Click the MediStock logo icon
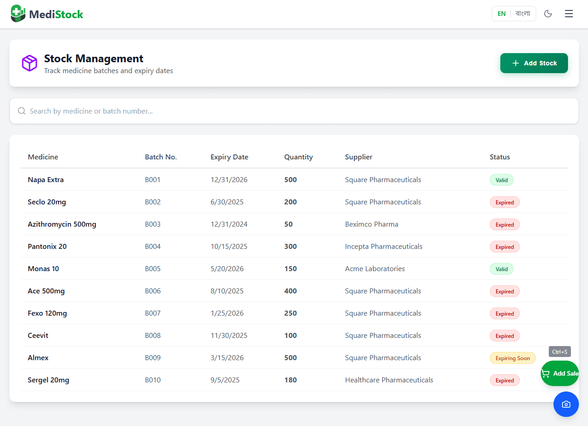The width and height of the screenshot is (588, 426). 18,14
